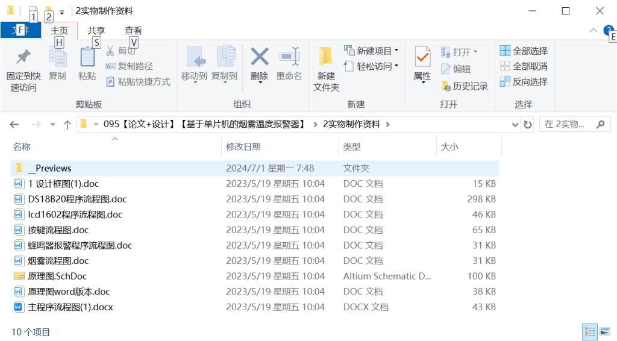Screen dimensions: 617x341
Task: Switch to the View (查看) tab
Action: [133, 30]
